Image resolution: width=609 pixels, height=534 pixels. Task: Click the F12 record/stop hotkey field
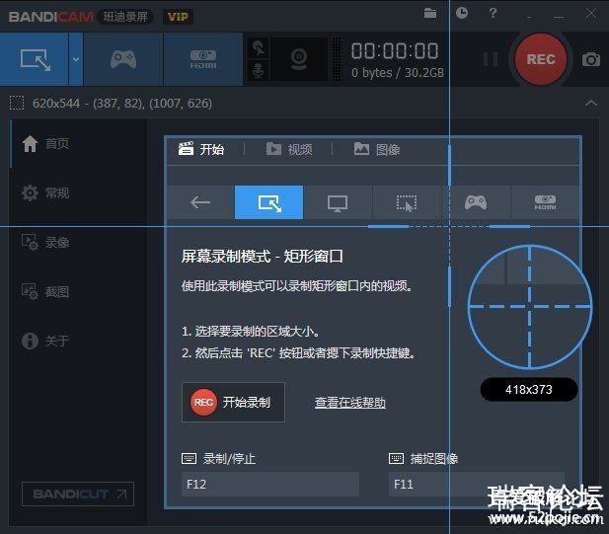coord(269,485)
